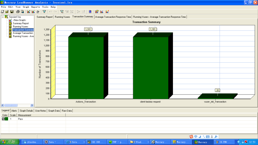Click the Measurement column header in legend
258x145 pixels.
pos(41,115)
